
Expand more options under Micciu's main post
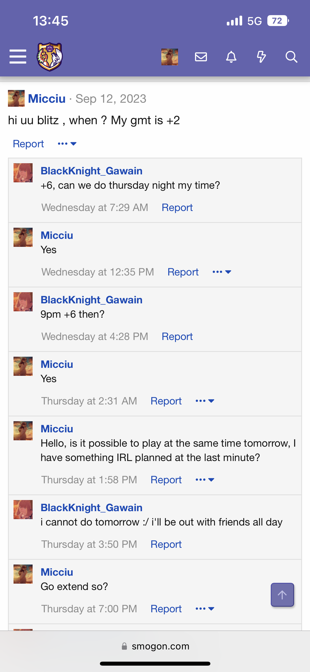coord(67,144)
